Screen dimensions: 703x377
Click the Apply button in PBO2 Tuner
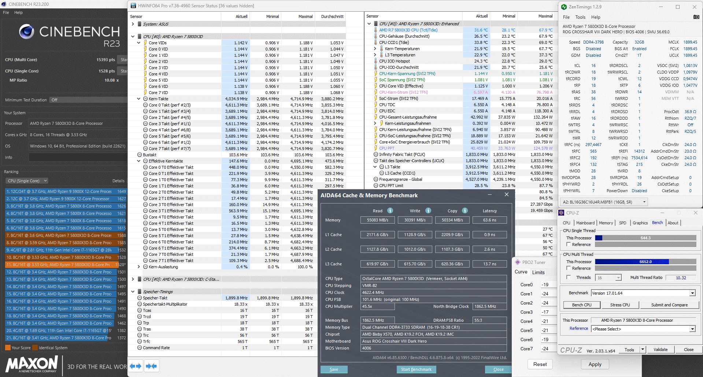pos(595,364)
